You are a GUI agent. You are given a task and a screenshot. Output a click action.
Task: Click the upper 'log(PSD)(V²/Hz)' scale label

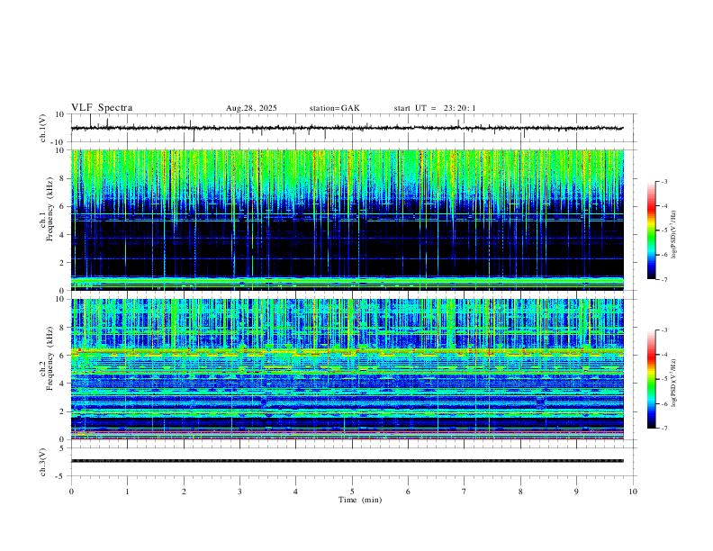[673, 234]
